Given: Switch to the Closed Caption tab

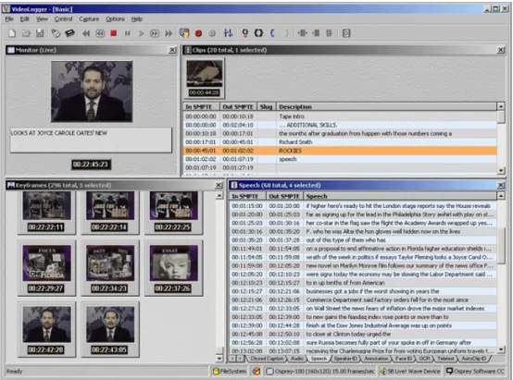Looking at the screenshot, I should point(267,359).
